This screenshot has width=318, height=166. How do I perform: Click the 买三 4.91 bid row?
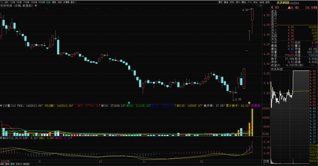coord(294,33)
